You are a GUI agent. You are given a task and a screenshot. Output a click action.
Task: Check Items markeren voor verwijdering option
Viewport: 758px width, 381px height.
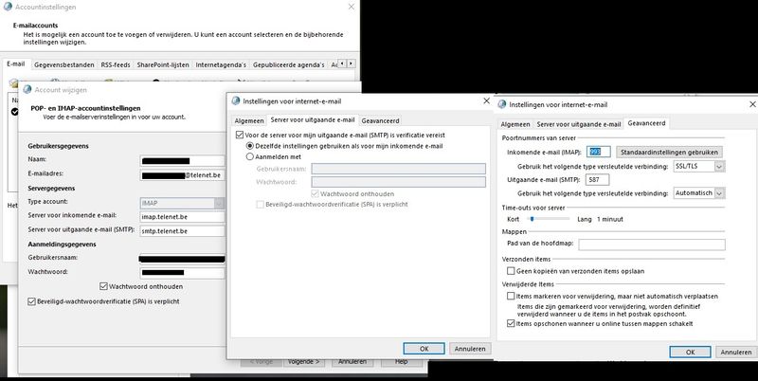click(x=511, y=296)
